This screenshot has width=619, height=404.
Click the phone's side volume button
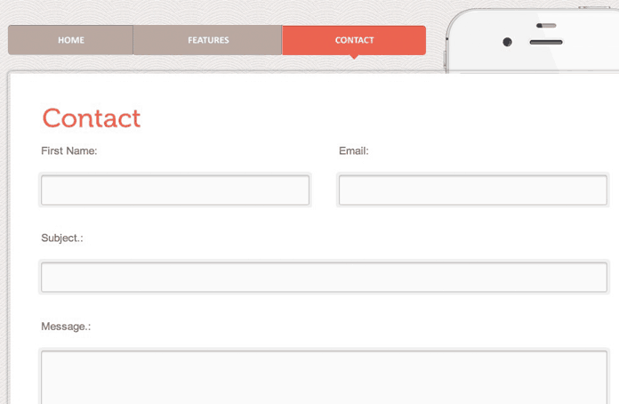(x=446, y=61)
